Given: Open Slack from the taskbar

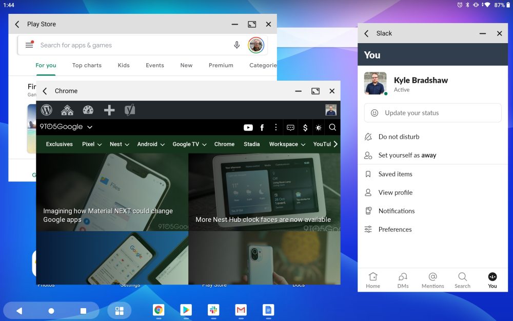Looking at the screenshot, I should 213,310.
